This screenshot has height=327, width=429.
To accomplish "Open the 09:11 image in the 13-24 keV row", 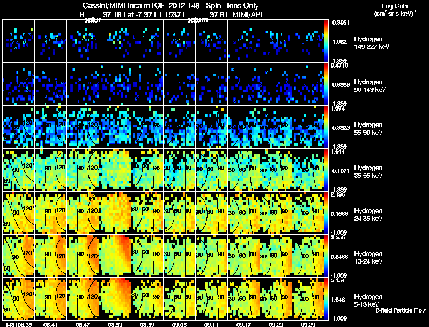I will [211, 256].
